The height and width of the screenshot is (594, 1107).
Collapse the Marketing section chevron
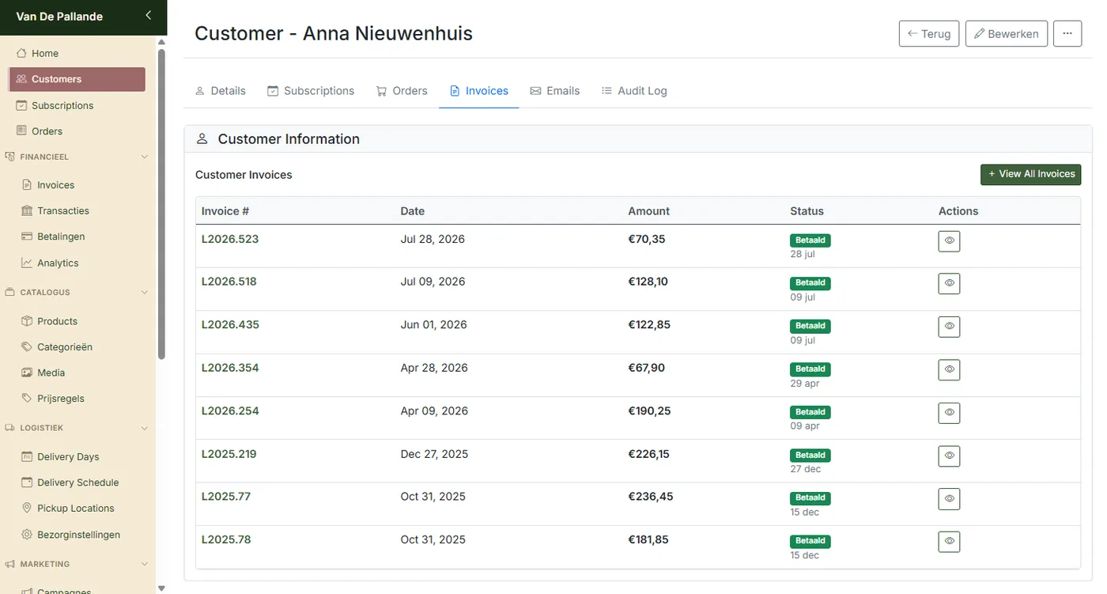click(144, 564)
